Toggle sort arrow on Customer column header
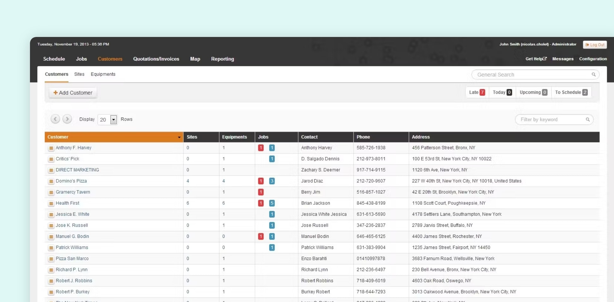Viewport: 614px width, 302px height. 179,137
